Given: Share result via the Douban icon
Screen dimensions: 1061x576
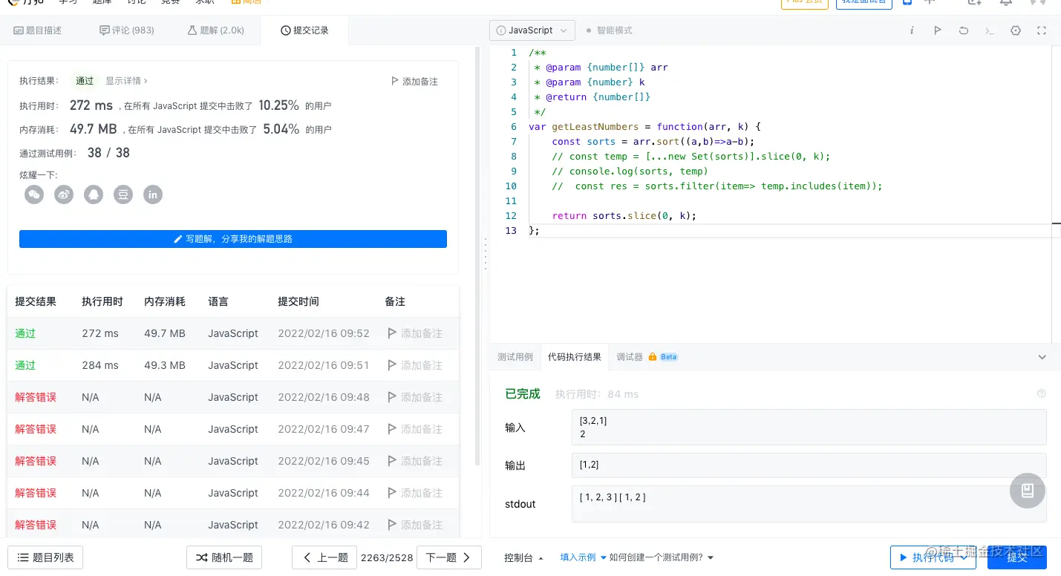Looking at the screenshot, I should point(123,194).
